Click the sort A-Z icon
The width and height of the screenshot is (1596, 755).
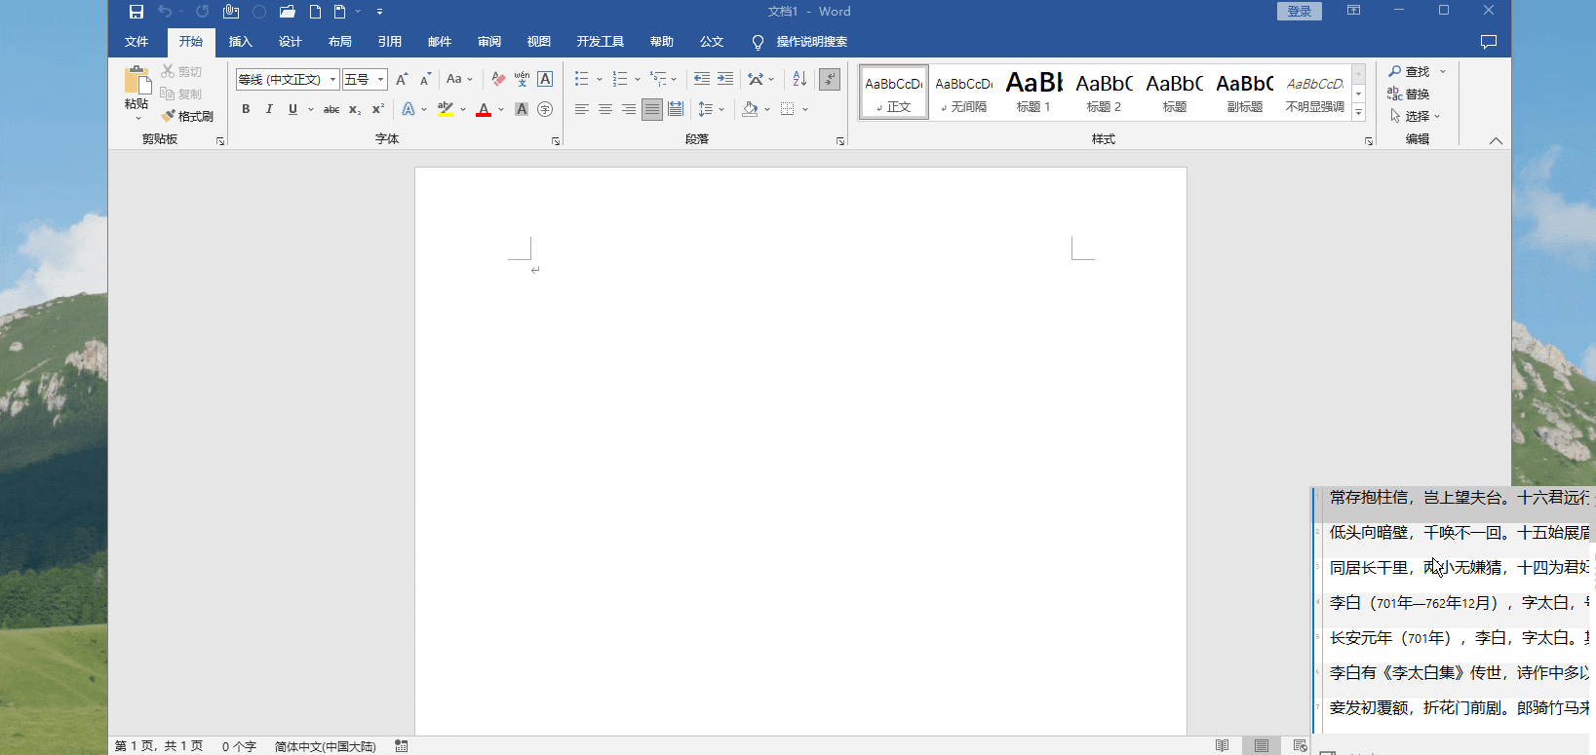[799, 79]
